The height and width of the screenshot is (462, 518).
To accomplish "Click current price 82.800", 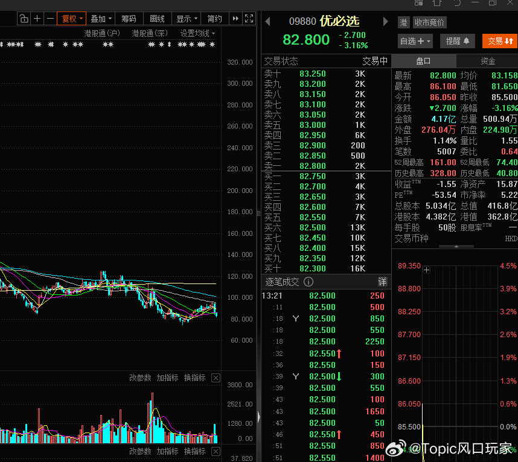I will click(x=306, y=40).
